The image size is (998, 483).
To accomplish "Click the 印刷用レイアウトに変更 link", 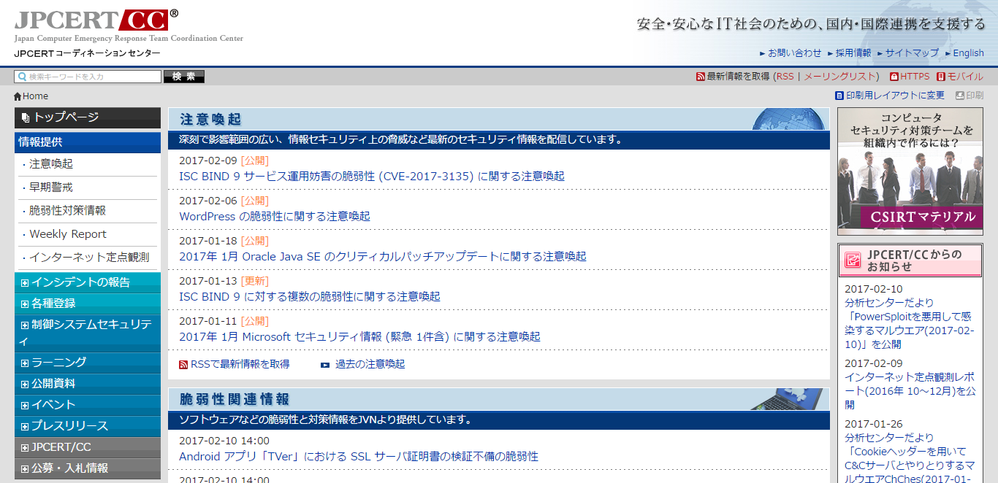I will [895, 96].
